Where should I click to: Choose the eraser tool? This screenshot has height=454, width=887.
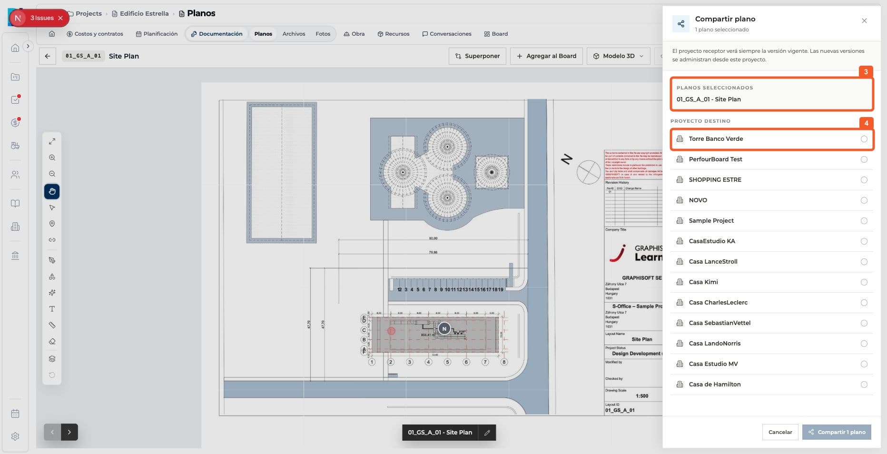52,341
